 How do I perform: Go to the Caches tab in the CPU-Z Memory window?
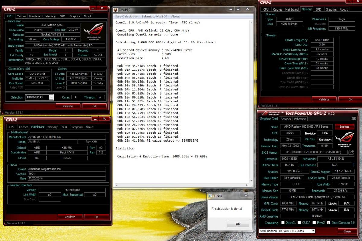pos(278,9)
